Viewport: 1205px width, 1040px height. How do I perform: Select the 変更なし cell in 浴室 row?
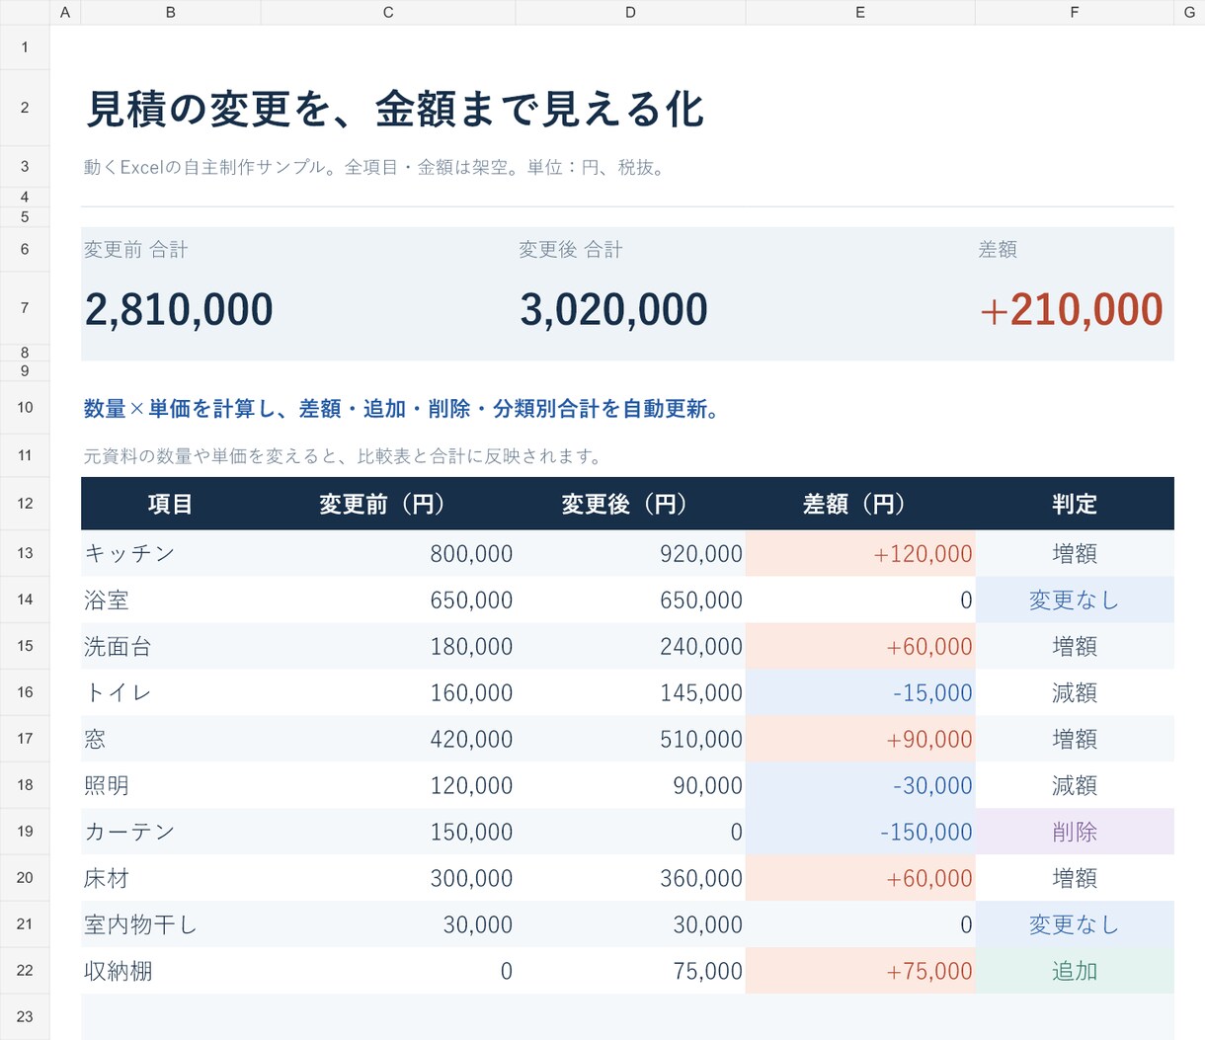tap(1075, 600)
